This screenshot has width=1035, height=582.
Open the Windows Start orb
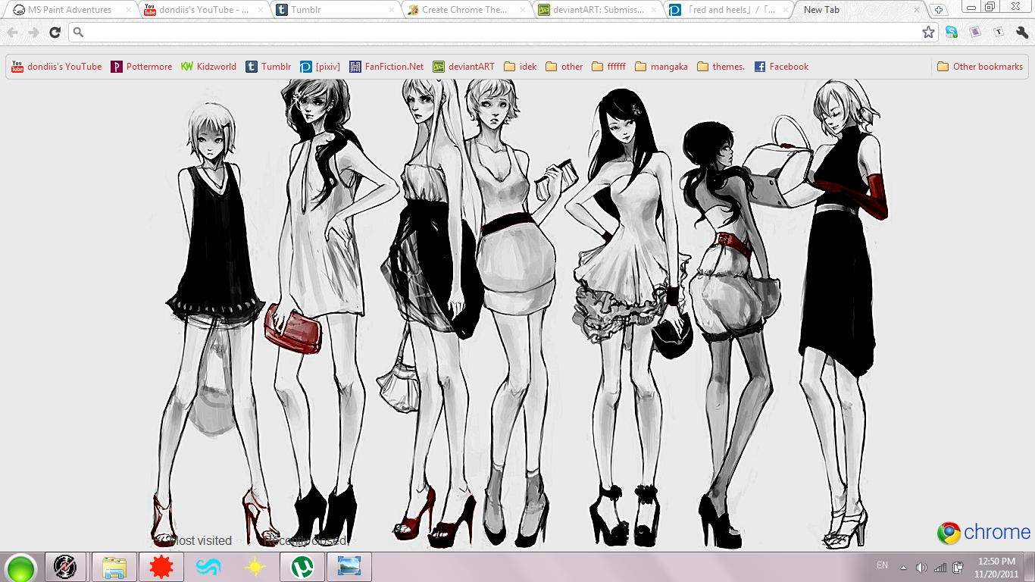(x=20, y=567)
